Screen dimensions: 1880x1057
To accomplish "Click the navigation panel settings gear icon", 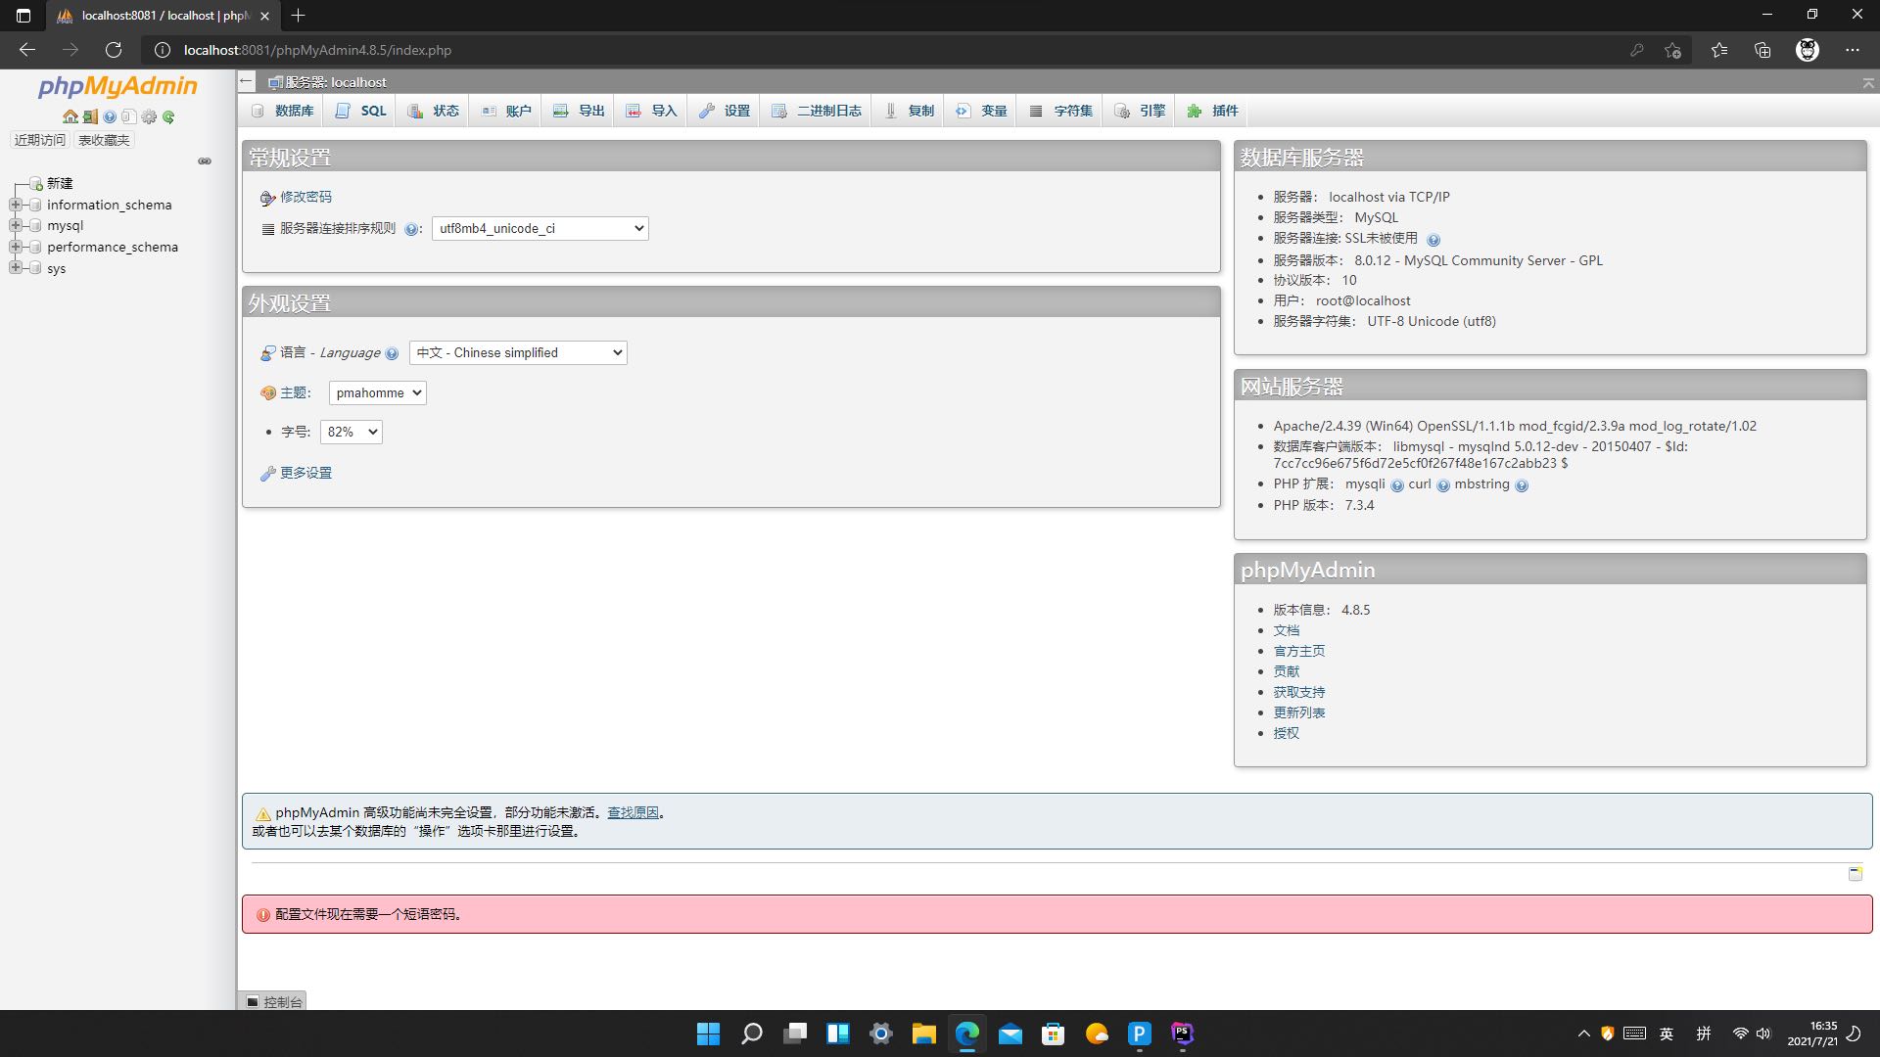I will pyautogui.click(x=149, y=116).
